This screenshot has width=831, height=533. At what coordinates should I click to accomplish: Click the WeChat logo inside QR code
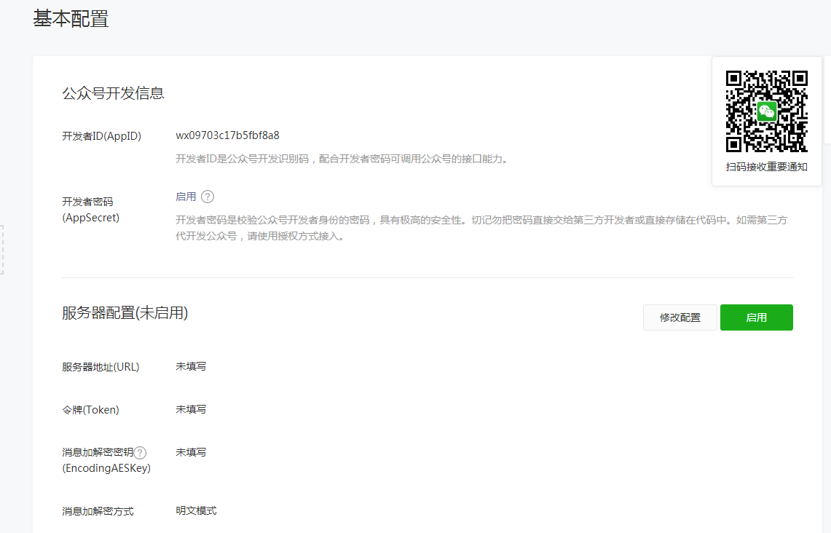(766, 111)
